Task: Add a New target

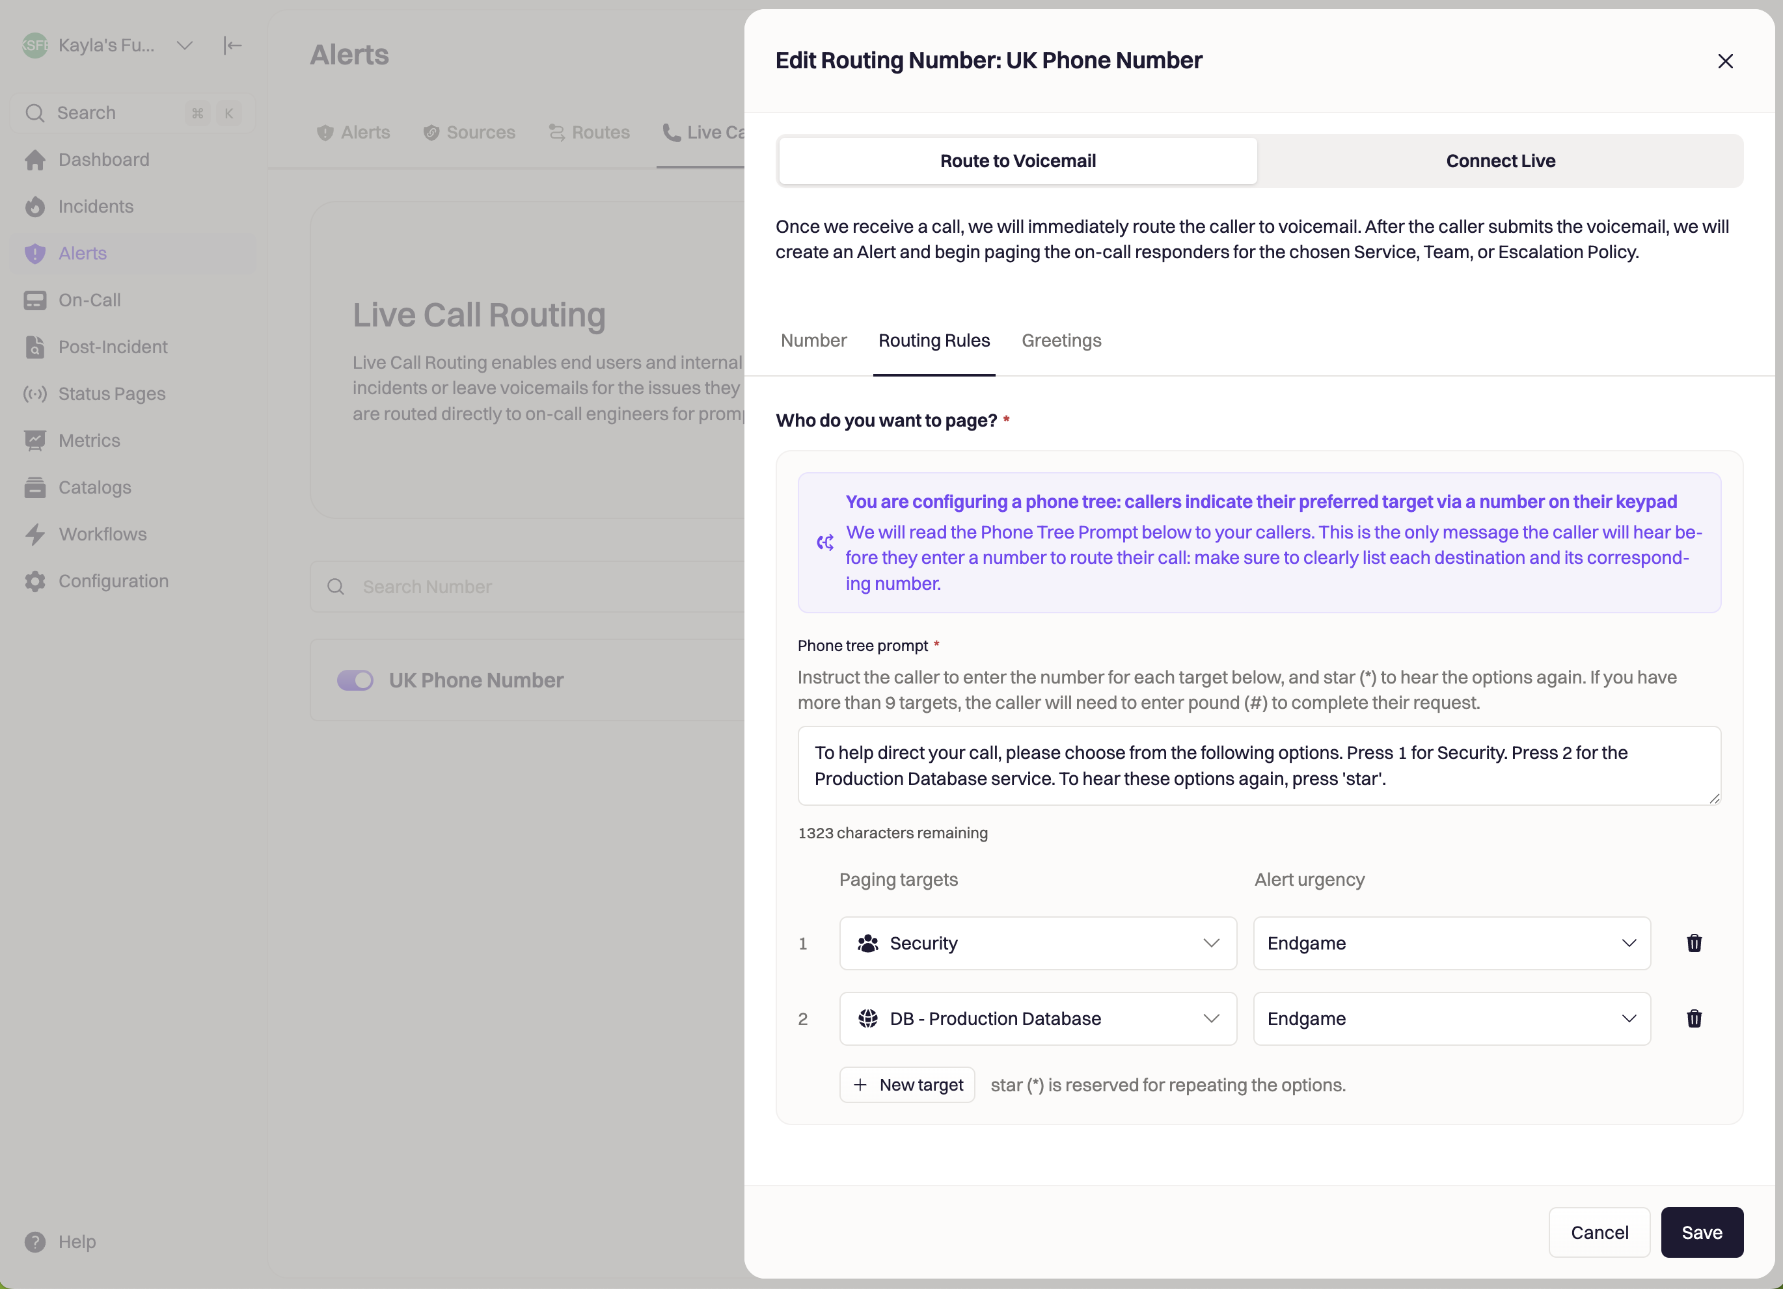Action: tap(906, 1085)
